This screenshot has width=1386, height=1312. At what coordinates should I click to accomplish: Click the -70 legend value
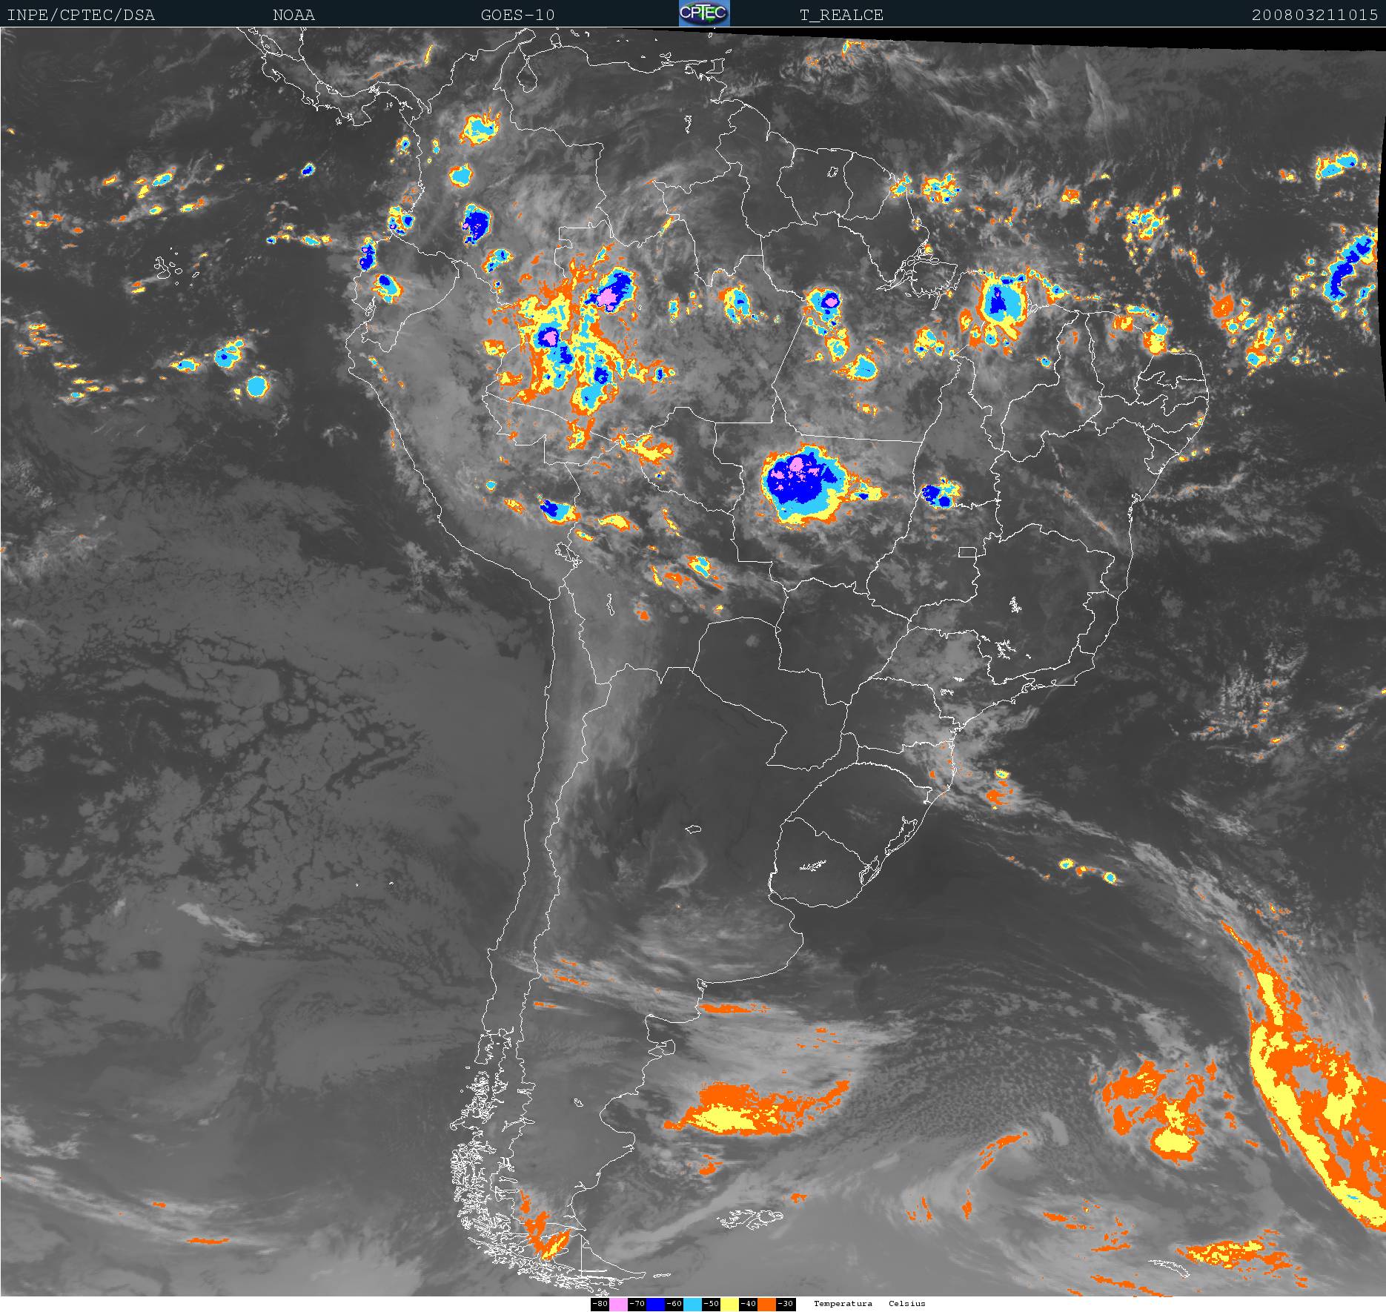coord(637,1304)
